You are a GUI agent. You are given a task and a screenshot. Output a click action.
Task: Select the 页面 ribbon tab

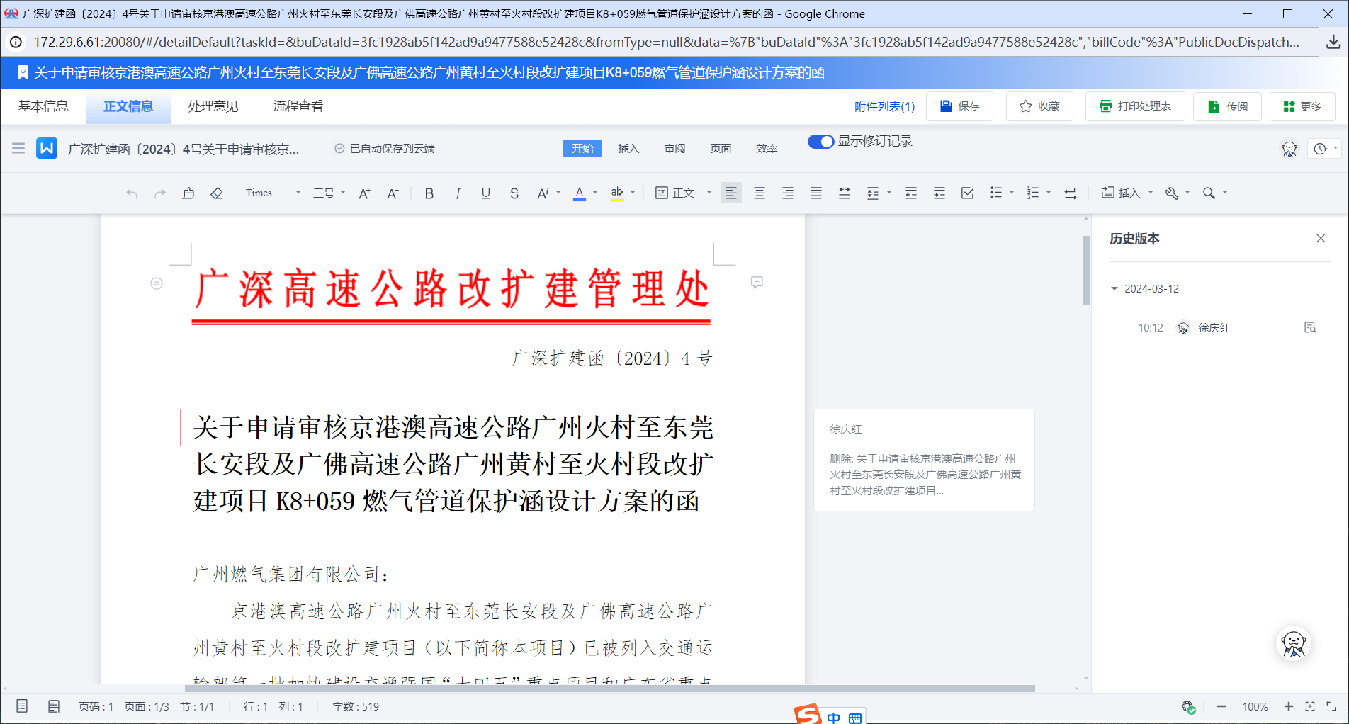721,148
